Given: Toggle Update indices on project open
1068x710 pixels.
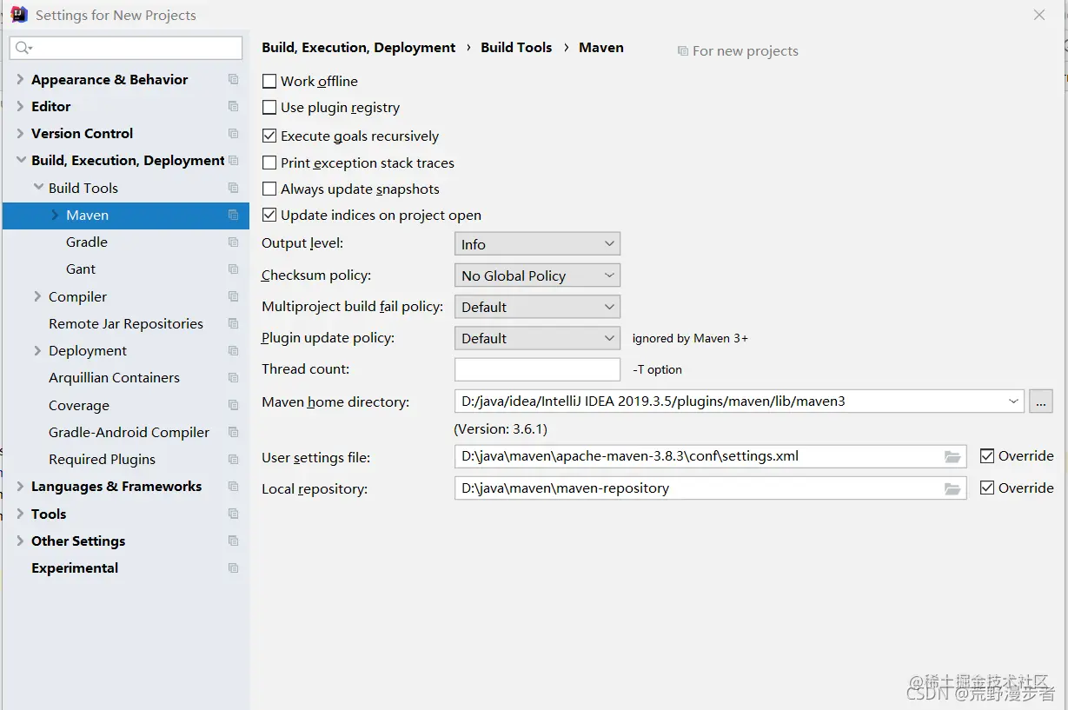Looking at the screenshot, I should [269, 215].
